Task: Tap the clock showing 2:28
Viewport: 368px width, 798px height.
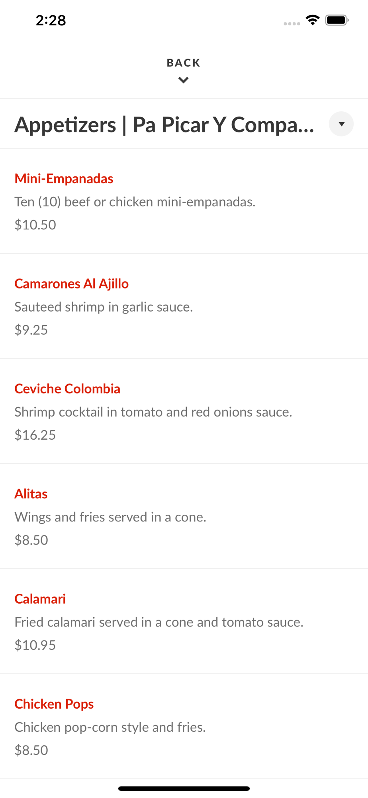Action: (51, 20)
